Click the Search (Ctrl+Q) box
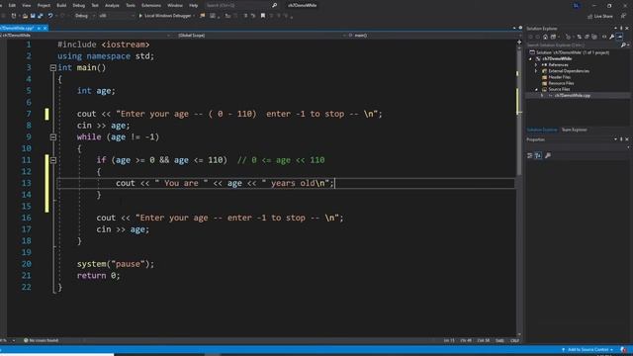 (x=241, y=5)
